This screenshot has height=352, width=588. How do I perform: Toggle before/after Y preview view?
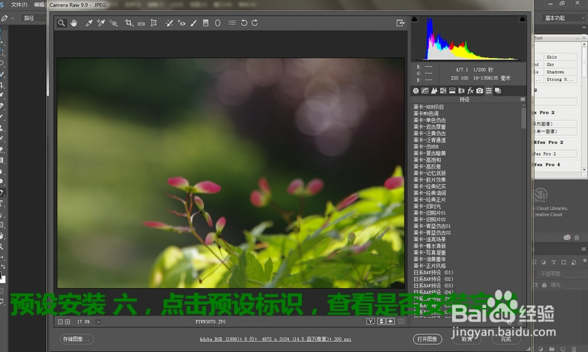(370, 322)
